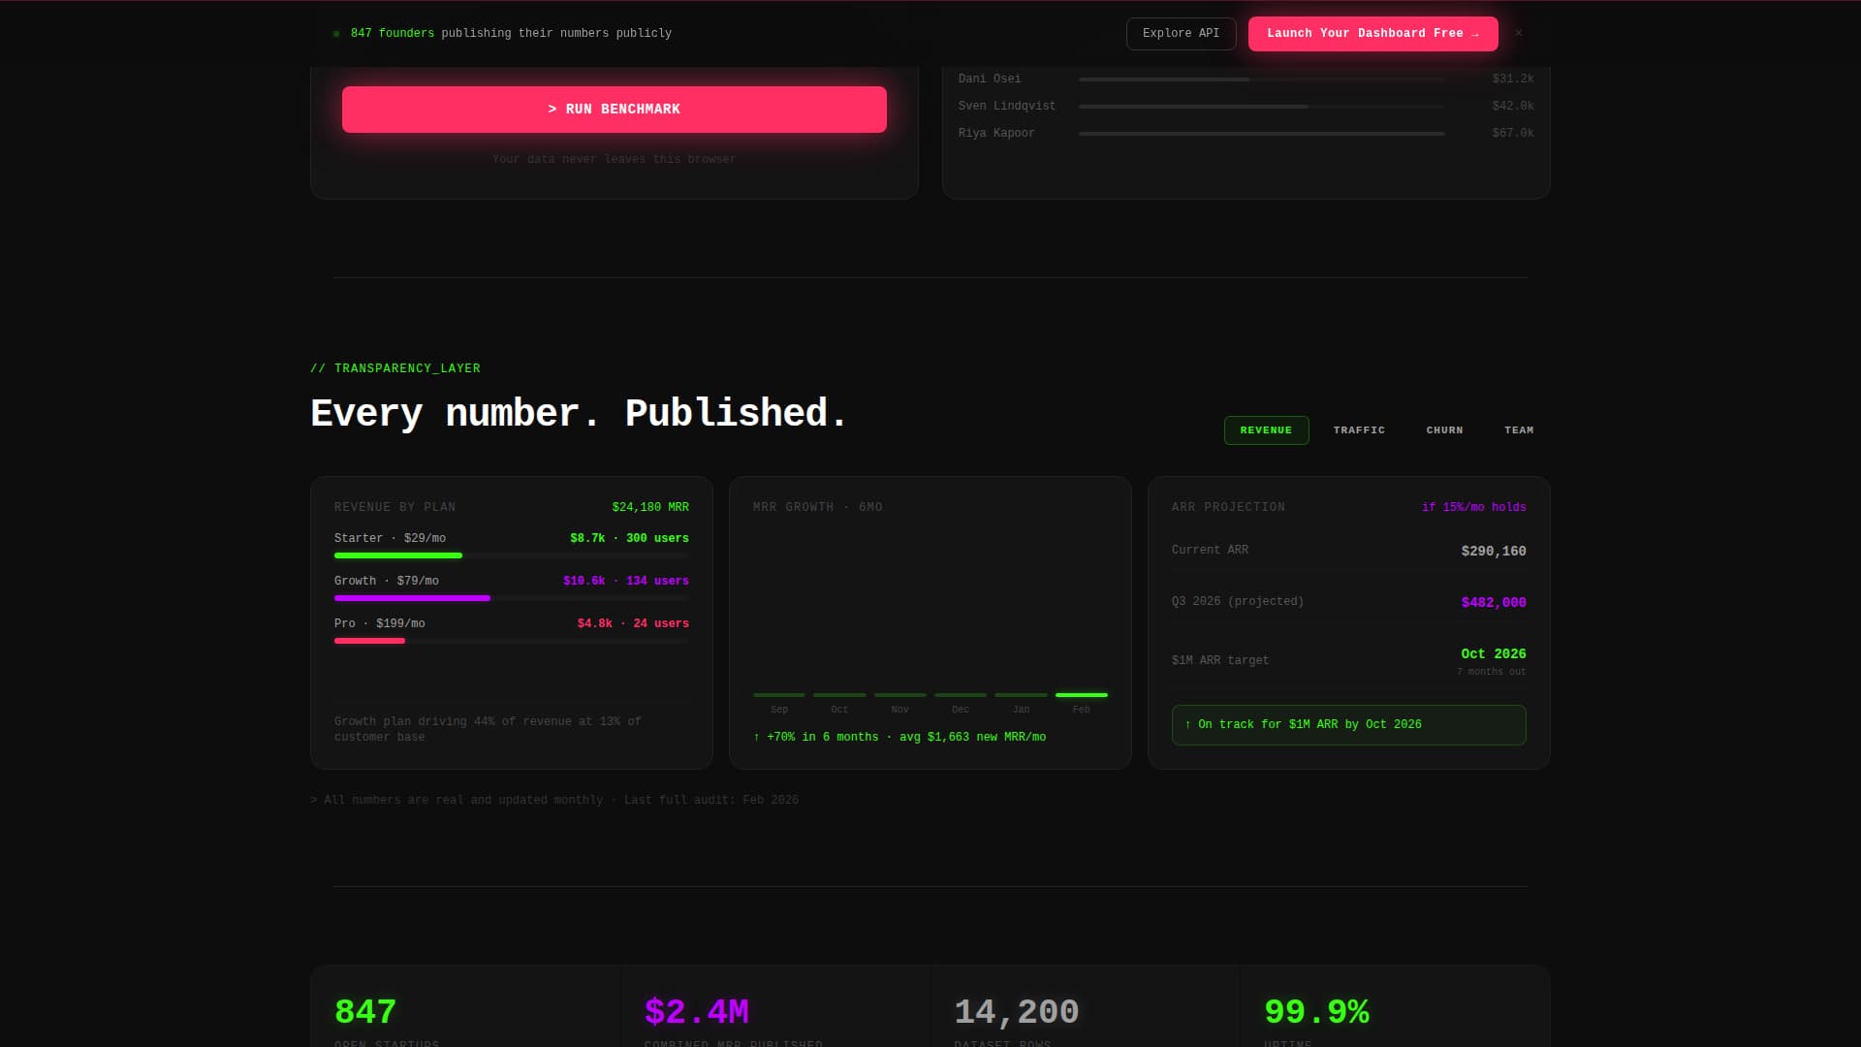The width and height of the screenshot is (1861, 1047).
Task: Click '847 founders' text in banner
Action: [x=392, y=33]
